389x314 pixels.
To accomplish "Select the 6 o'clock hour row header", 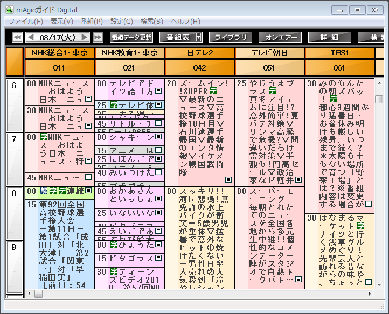I will 14,86.
